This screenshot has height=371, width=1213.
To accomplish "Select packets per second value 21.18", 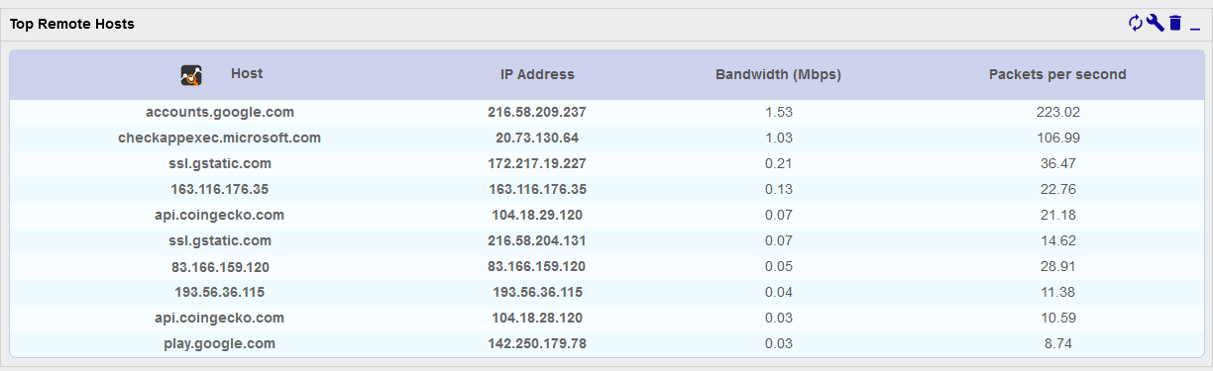I will (1057, 215).
